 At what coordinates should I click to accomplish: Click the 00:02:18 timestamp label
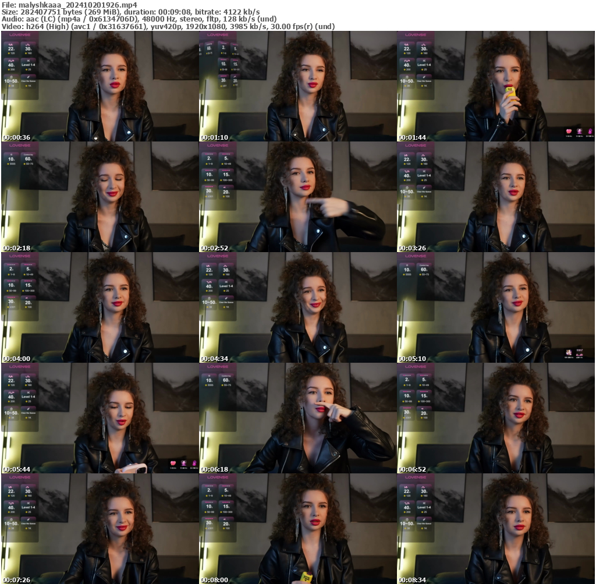pos(16,248)
